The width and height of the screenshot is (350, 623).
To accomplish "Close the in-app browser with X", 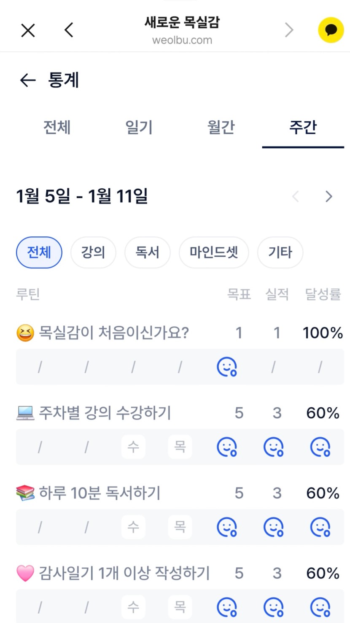I will [x=28, y=30].
